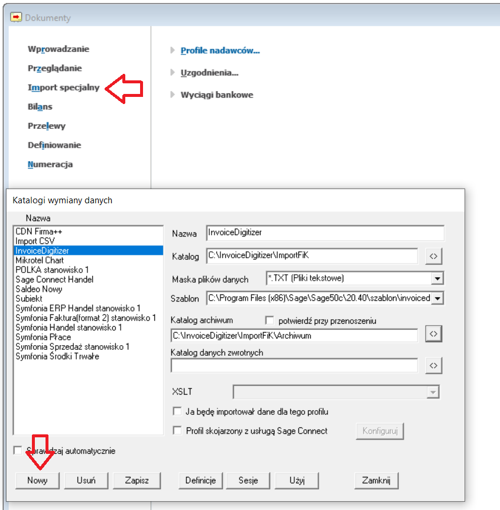Open the 'Maska plików danych' dropdown
The height and width of the screenshot is (510, 500).
pos(437,278)
